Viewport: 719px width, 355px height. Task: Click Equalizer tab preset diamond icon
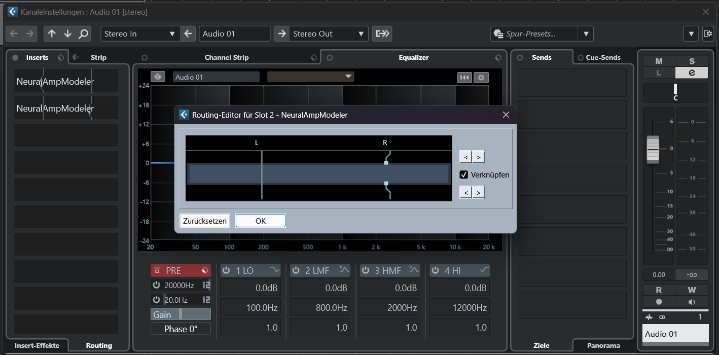[x=498, y=57]
